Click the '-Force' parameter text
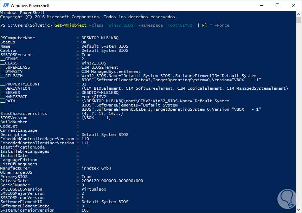302x213 pixels. (x=222, y=25)
